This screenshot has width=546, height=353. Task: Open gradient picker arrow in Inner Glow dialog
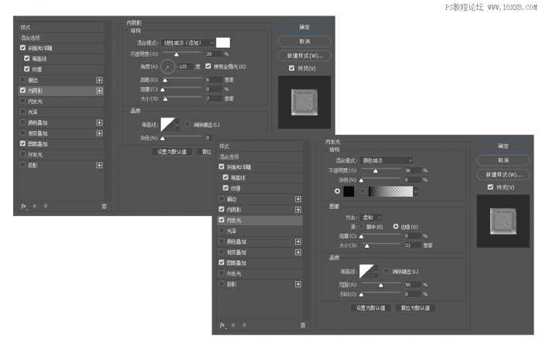coord(416,191)
